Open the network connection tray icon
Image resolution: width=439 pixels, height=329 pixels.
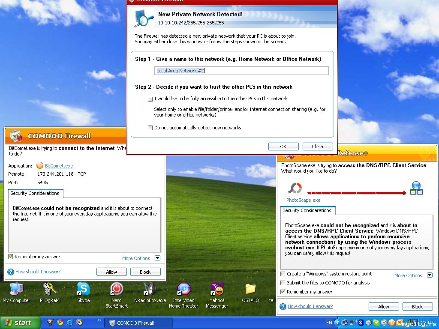(x=345, y=323)
